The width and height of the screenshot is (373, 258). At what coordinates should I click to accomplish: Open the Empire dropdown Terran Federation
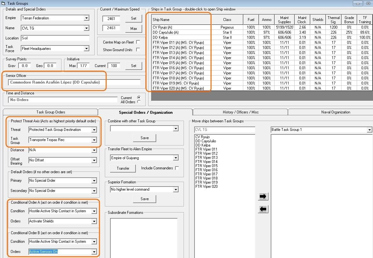pos(87,18)
